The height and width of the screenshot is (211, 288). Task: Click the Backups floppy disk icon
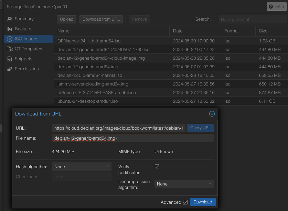pos(9,29)
